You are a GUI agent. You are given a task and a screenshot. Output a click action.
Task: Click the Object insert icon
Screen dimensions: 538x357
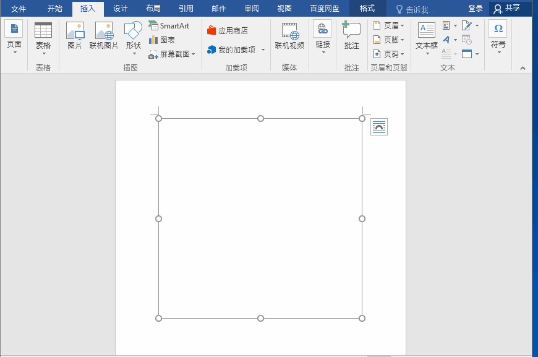[467, 54]
